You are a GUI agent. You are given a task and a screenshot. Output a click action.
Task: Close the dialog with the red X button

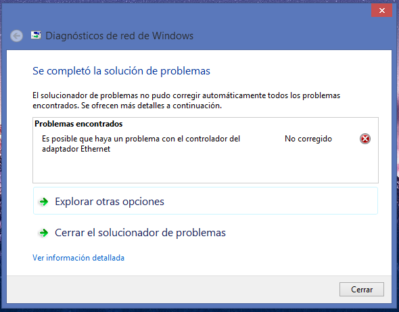(x=381, y=10)
